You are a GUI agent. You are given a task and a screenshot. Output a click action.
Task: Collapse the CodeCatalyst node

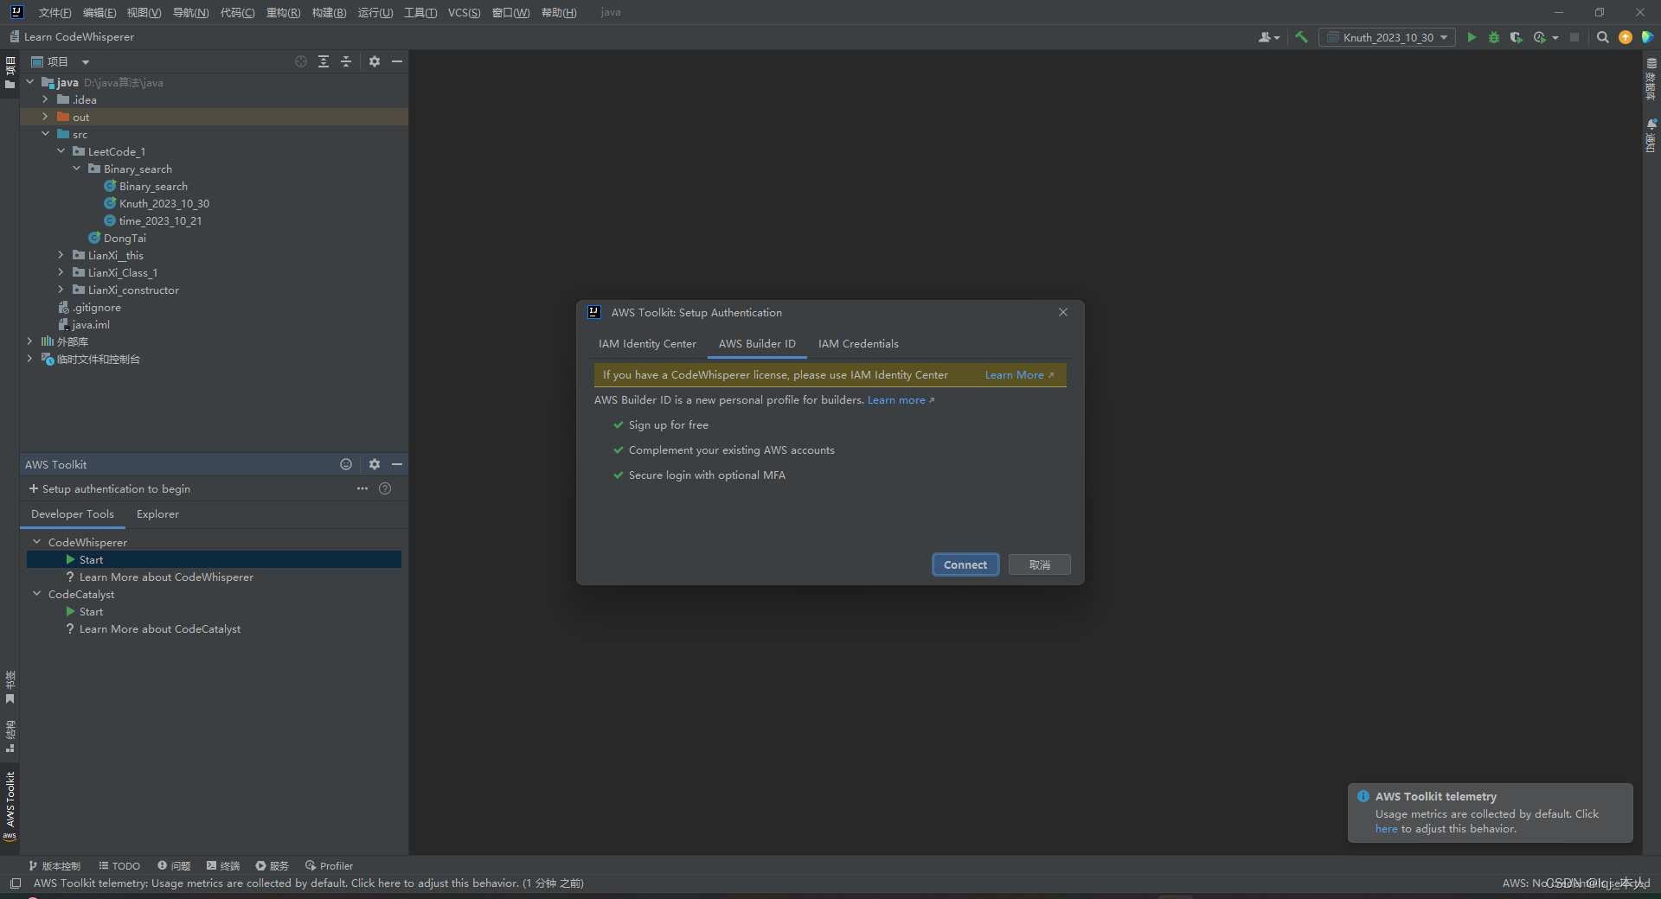click(x=37, y=594)
